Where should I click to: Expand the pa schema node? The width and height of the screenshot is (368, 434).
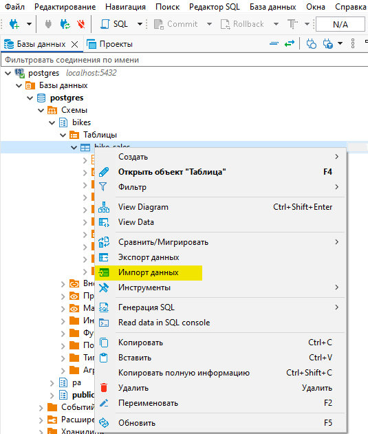tap(52, 383)
